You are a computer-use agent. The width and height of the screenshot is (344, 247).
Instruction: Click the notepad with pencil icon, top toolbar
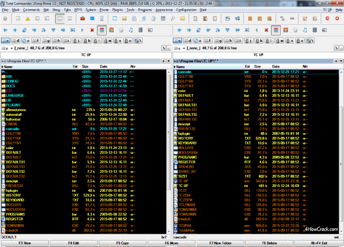pos(154,19)
